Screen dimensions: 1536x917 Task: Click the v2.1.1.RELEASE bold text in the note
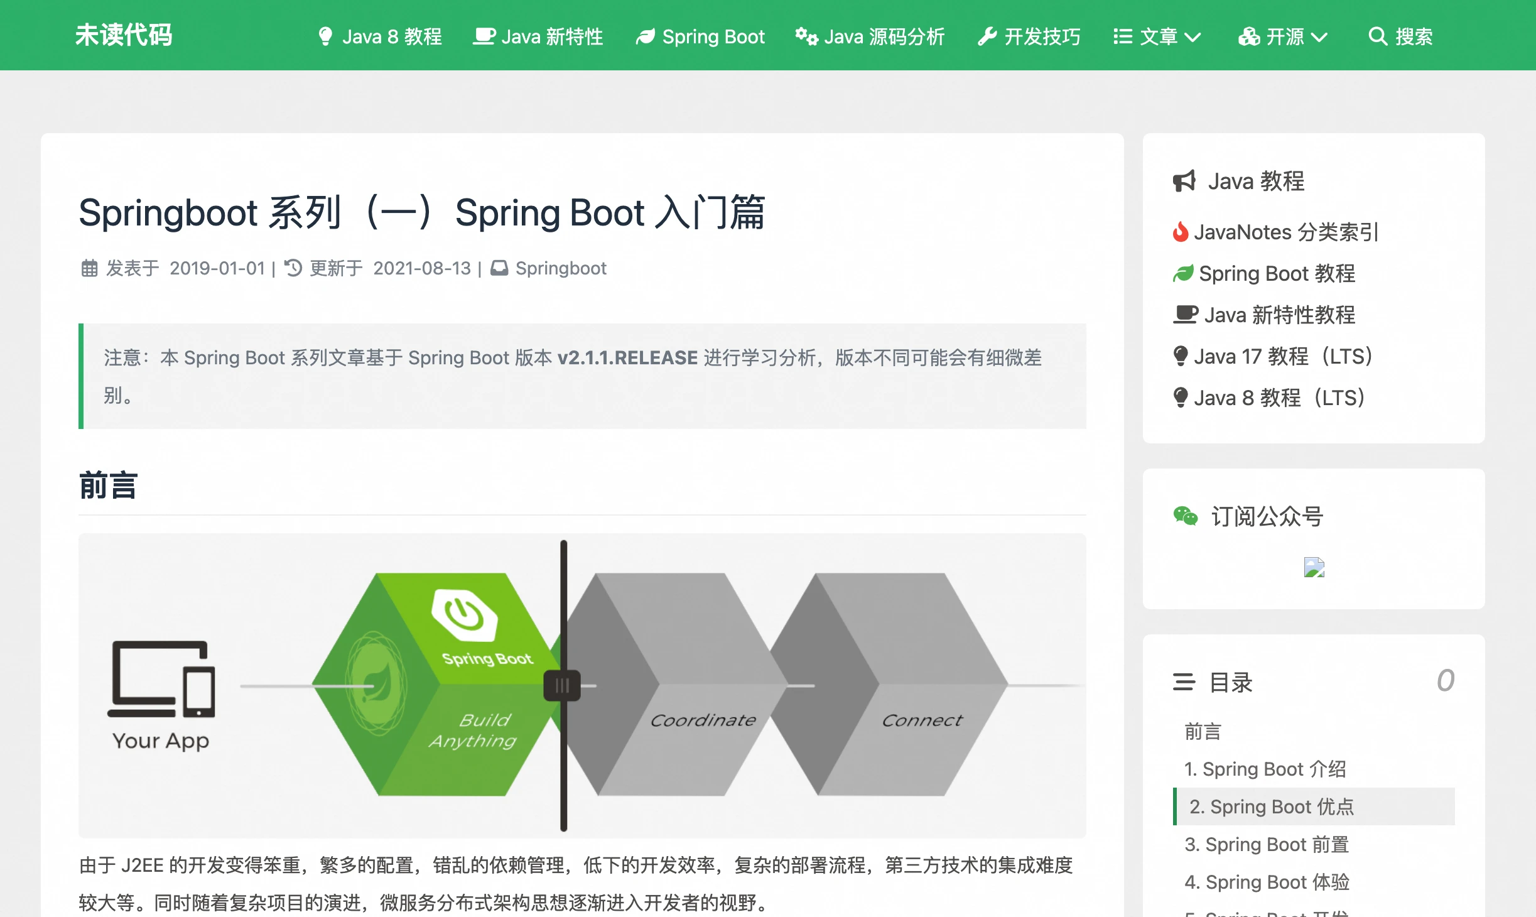627,357
